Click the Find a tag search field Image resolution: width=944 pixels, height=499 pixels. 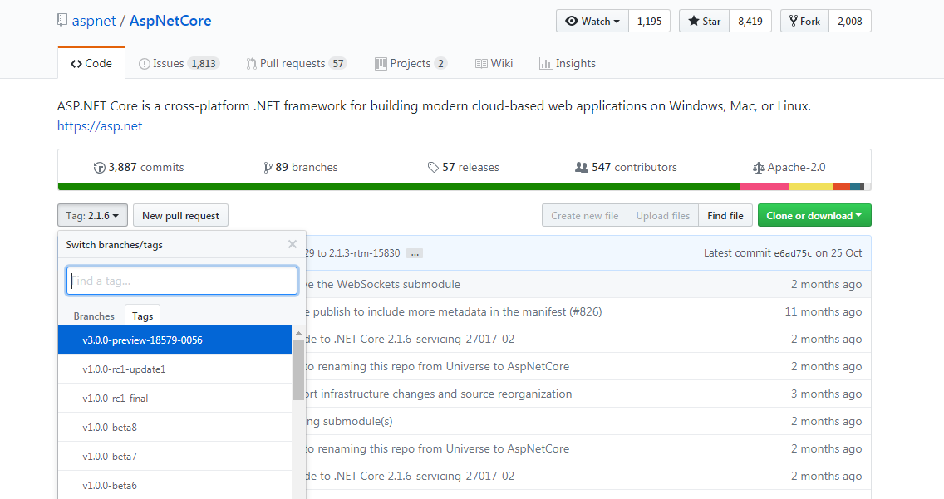pyautogui.click(x=182, y=281)
